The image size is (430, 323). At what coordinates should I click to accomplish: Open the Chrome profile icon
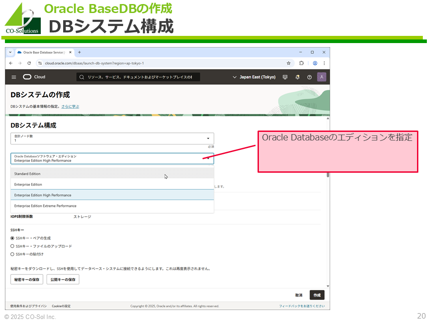[x=315, y=63]
